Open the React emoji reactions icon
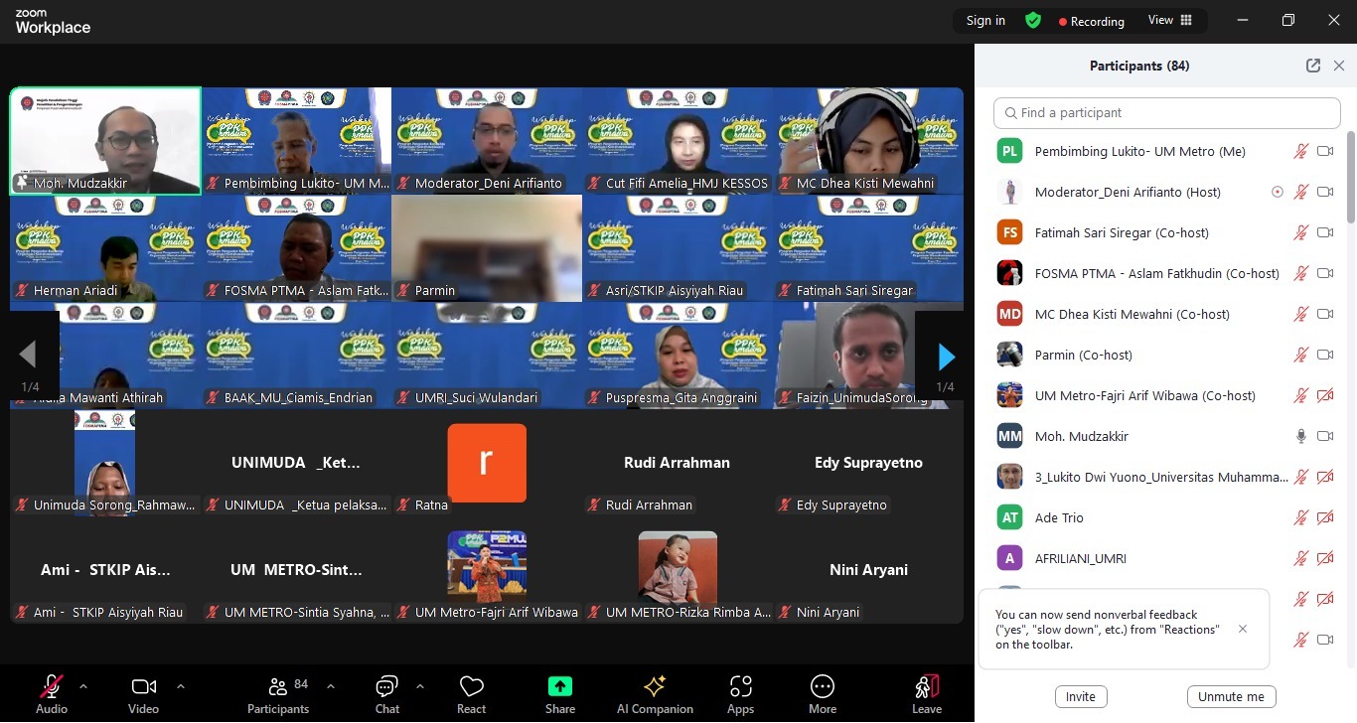 tap(471, 687)
